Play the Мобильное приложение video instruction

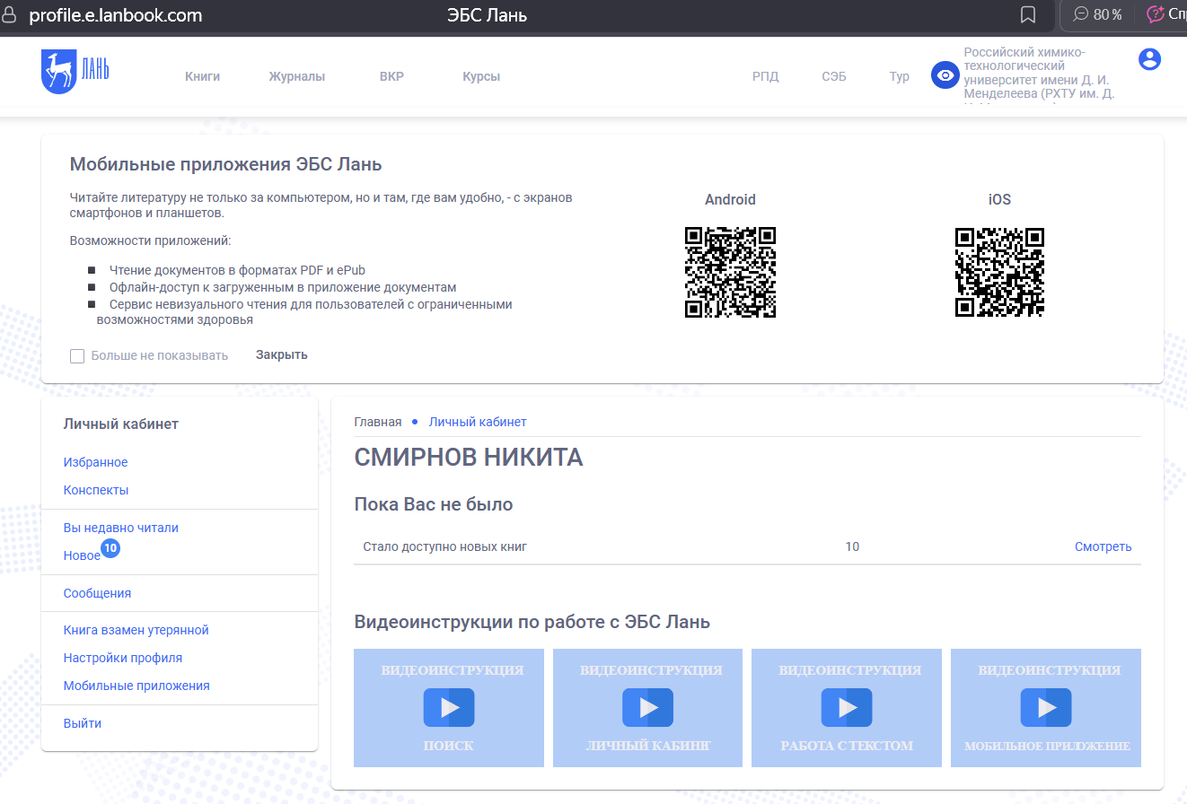[x=1045, y=707]
